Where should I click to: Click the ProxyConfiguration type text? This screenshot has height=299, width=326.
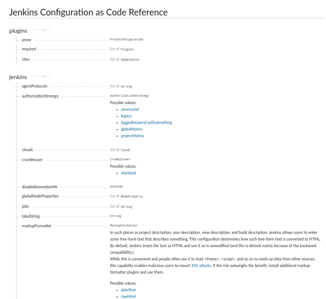click(127, 39)
